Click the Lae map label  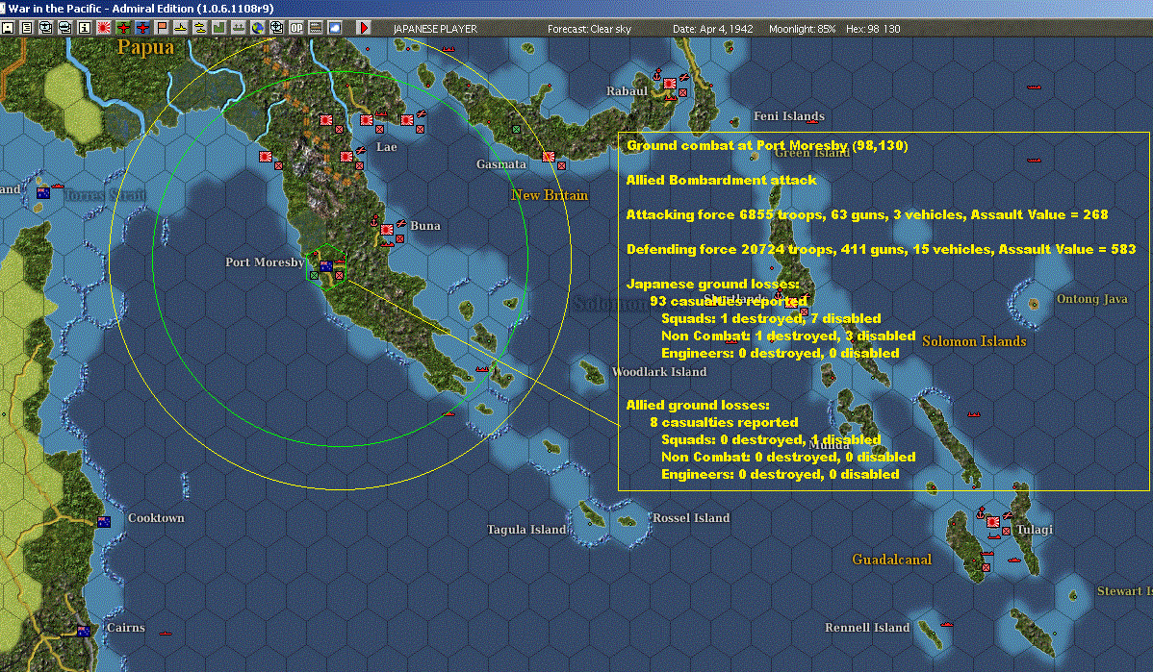click(387, 147)
